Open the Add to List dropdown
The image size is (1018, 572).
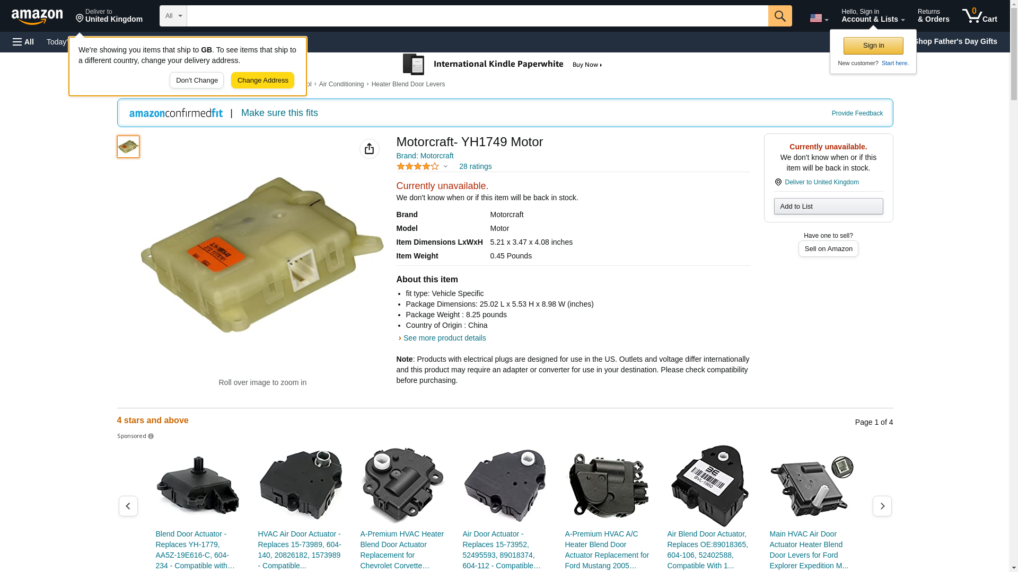click(x=828, y=206)
